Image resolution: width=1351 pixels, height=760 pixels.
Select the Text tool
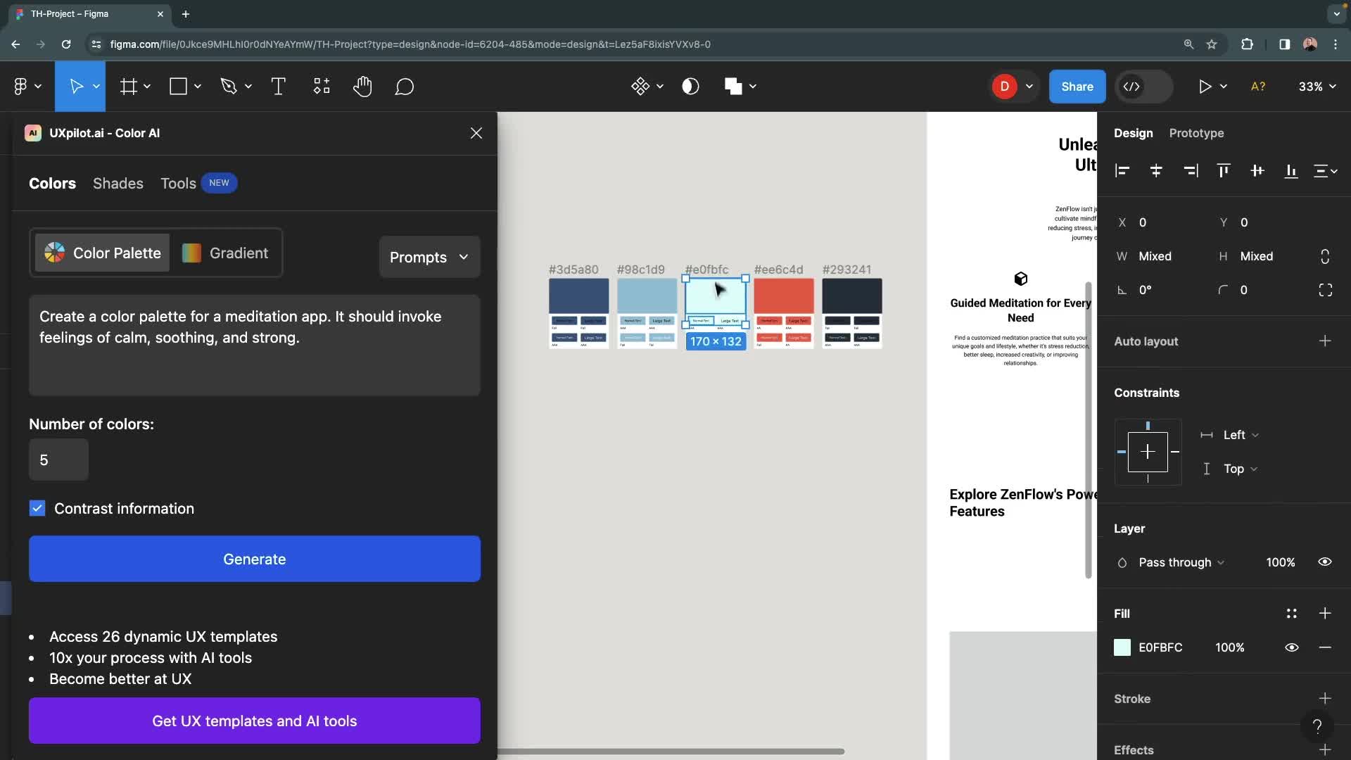tap(278, 86)
